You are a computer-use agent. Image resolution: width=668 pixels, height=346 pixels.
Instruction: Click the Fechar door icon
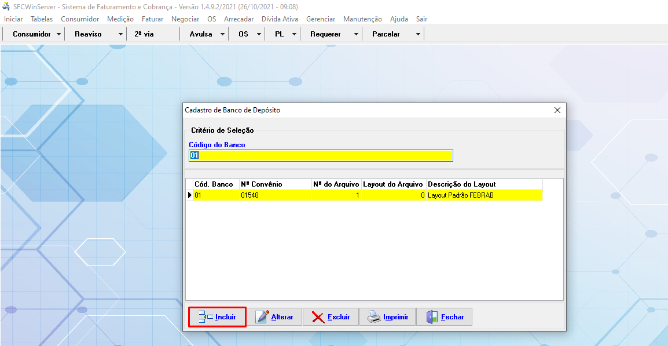(431, 317)
